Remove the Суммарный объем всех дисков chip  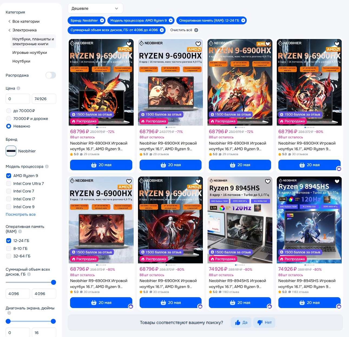point(162,30)
